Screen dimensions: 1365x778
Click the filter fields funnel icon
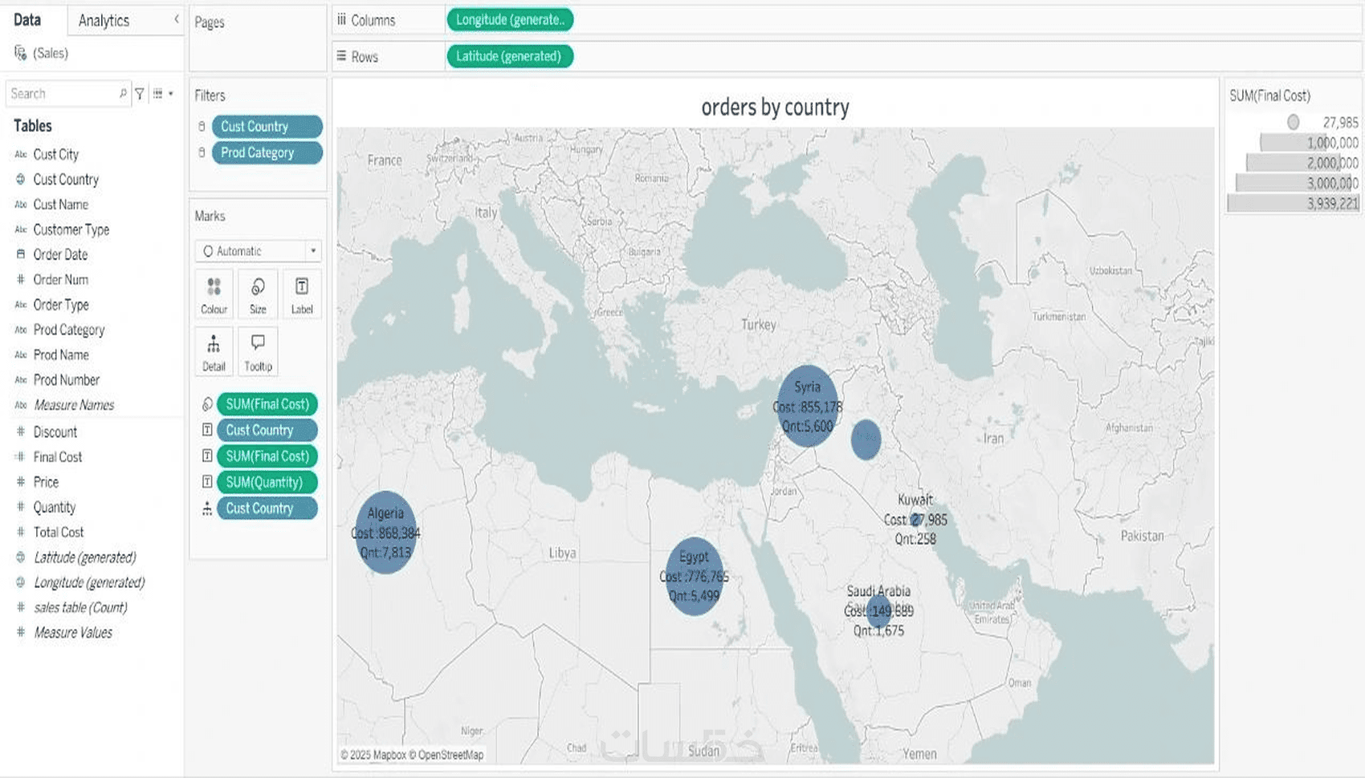[140, 94]
